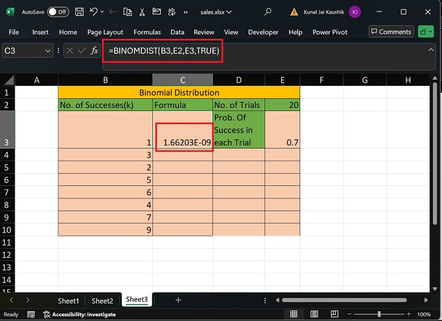Select the No. of Successes(k) header cell

click(x=106, y=105)
